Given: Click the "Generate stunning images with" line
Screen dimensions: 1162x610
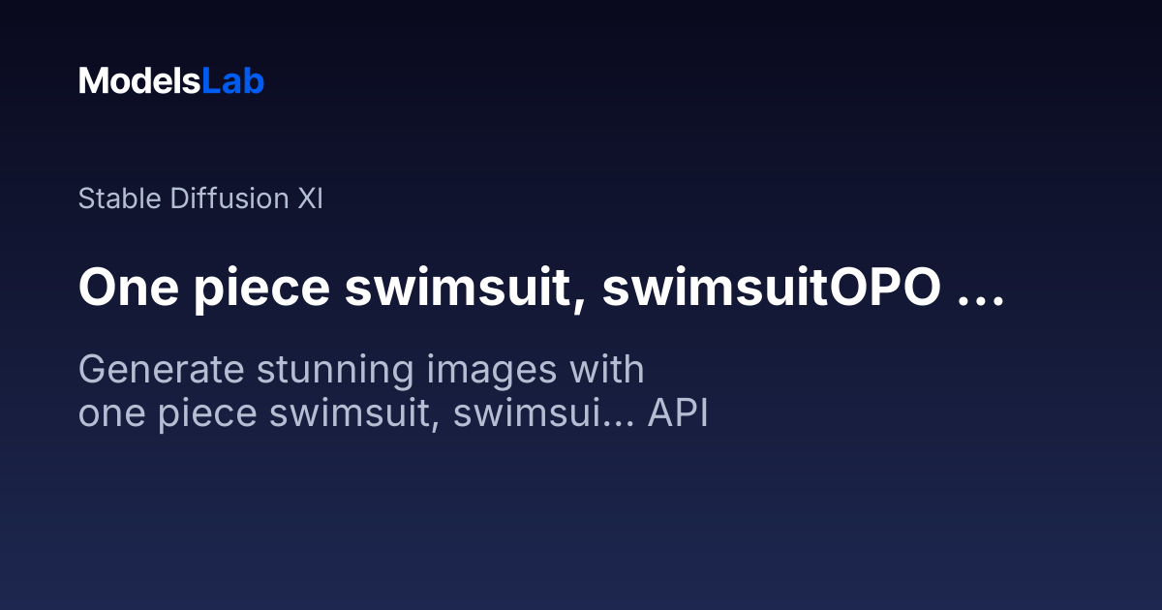Looking at the screenshot, I should point(361,371).
